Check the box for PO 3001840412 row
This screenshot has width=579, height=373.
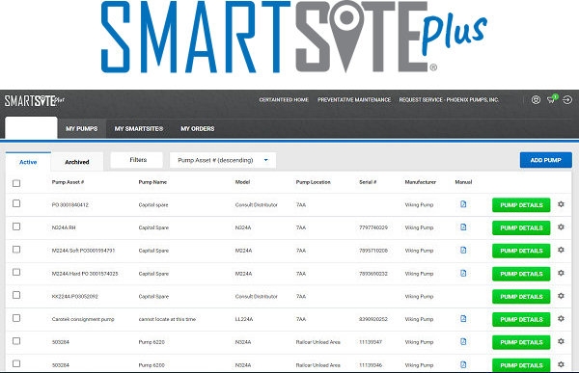[16, 203]
